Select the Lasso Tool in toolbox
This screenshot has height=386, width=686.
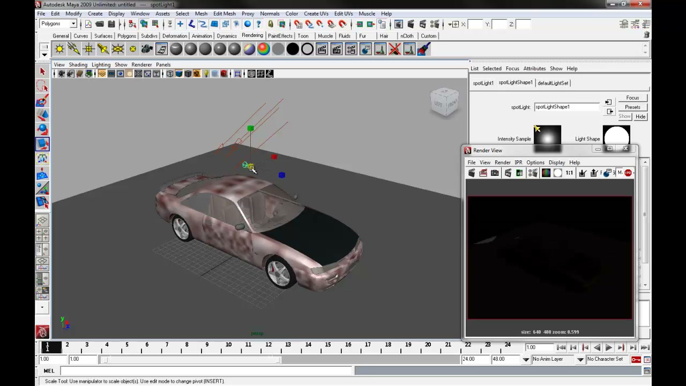pyautogui.click(x=42, y=86)
